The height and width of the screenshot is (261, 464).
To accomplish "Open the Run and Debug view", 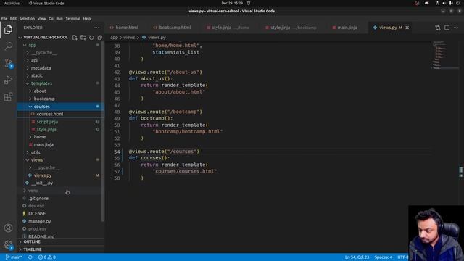I will pyautogui.click(x=8, y=80).
